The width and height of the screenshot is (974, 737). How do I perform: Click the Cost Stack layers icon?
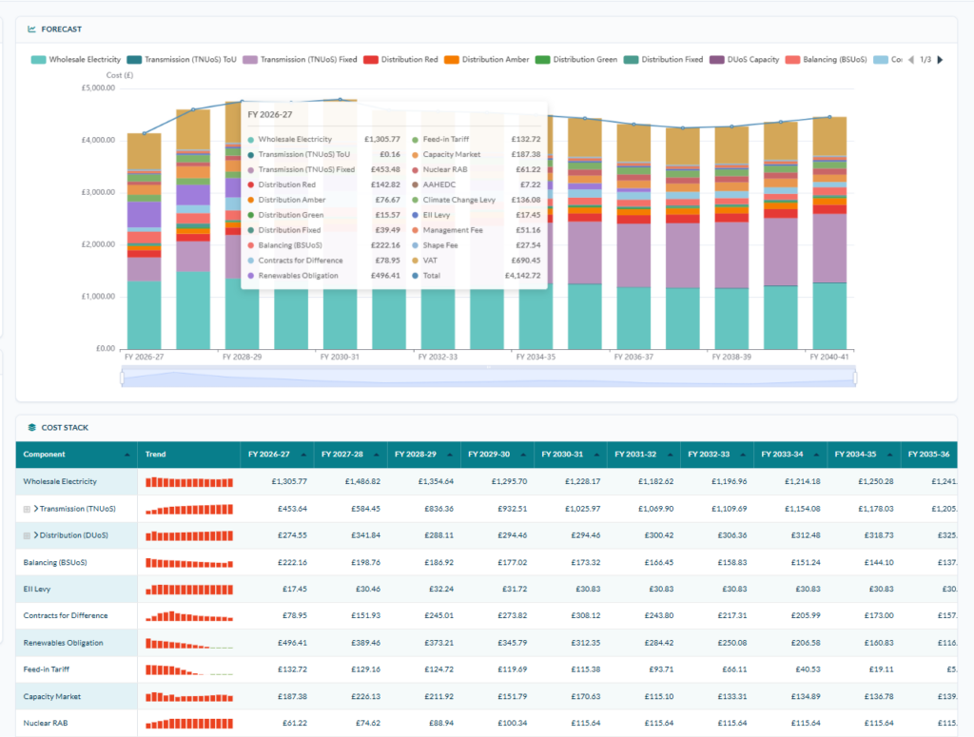point(31,427)
